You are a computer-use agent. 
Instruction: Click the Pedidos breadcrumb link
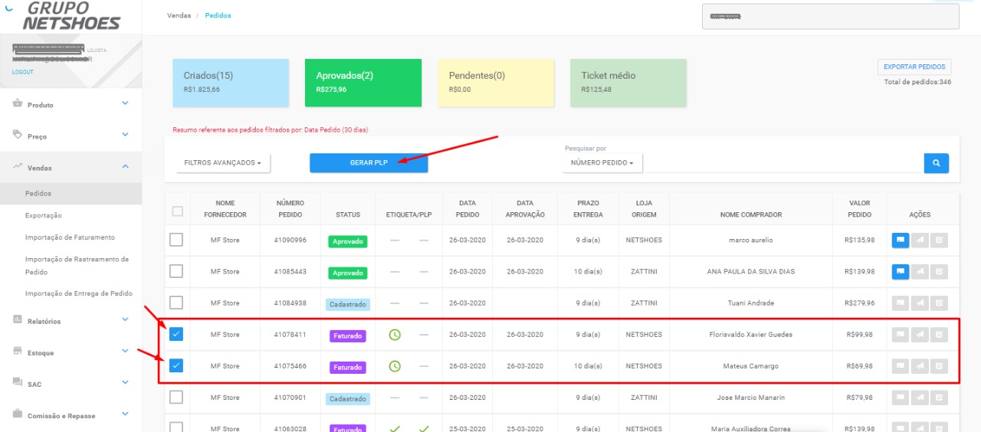coord(218,15)
